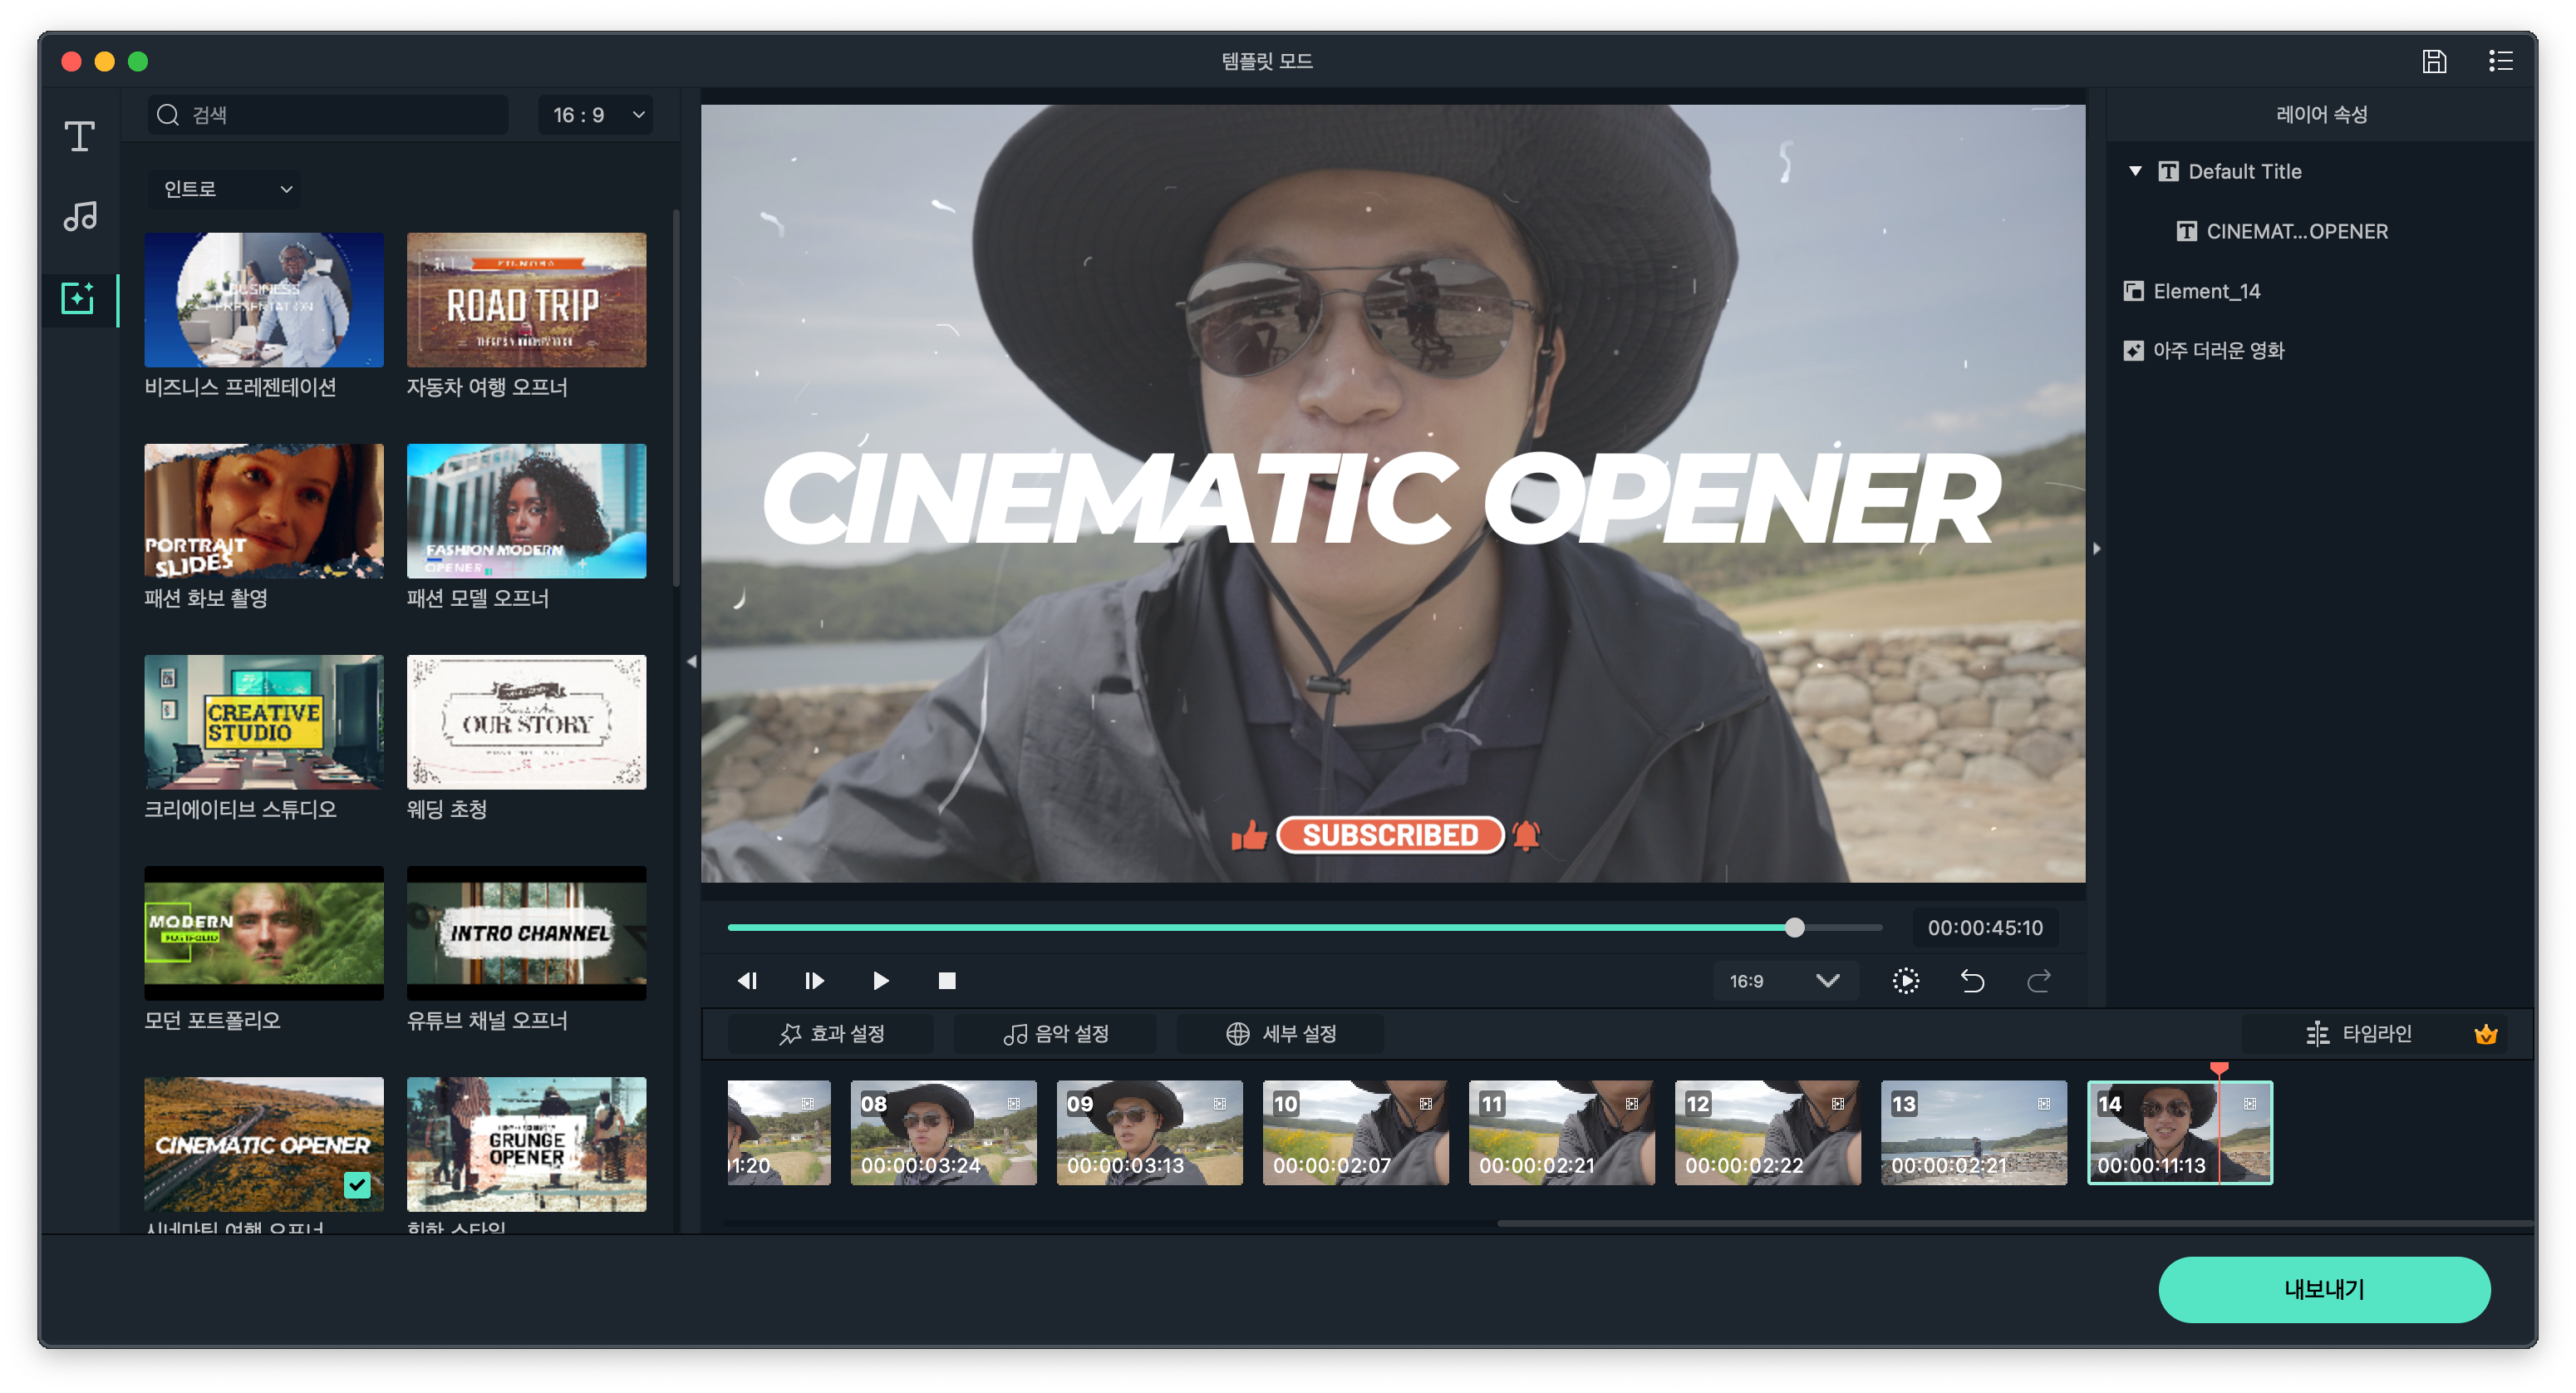Open the Text tool in sidebar
This screenshot has height=1393, width=2576.
80,136
